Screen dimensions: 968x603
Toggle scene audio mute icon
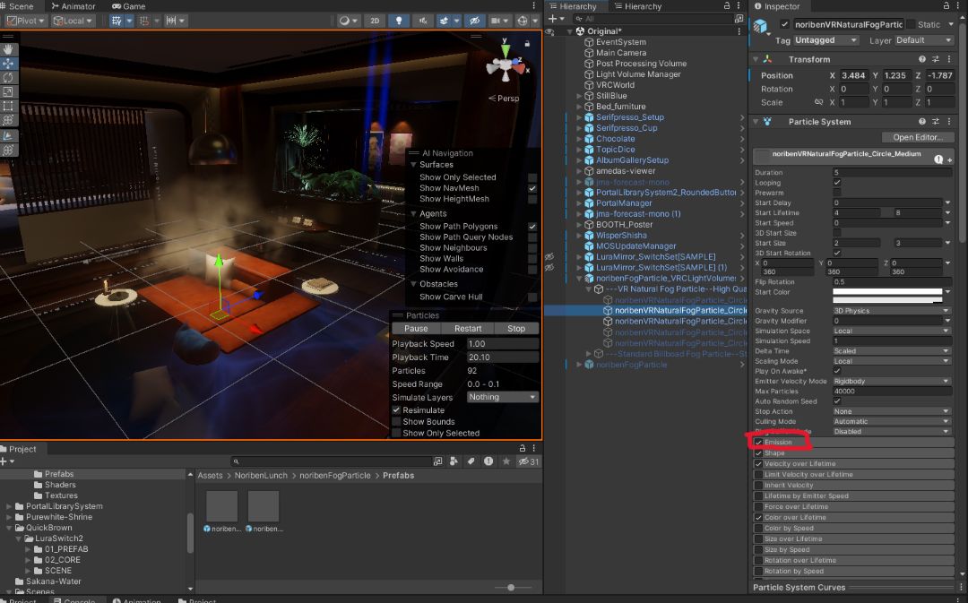coord(423,21)
